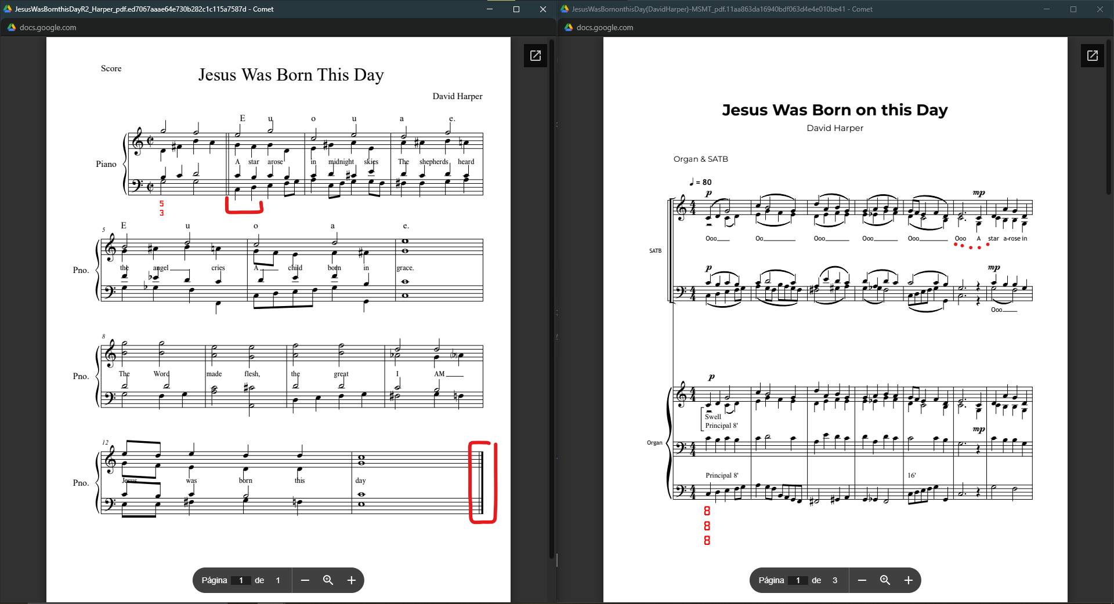The height and width of the screenshot is (604, 1114).
Task: Zoom out the right Organ & SATB score
Action: click(x=862, y=580)
